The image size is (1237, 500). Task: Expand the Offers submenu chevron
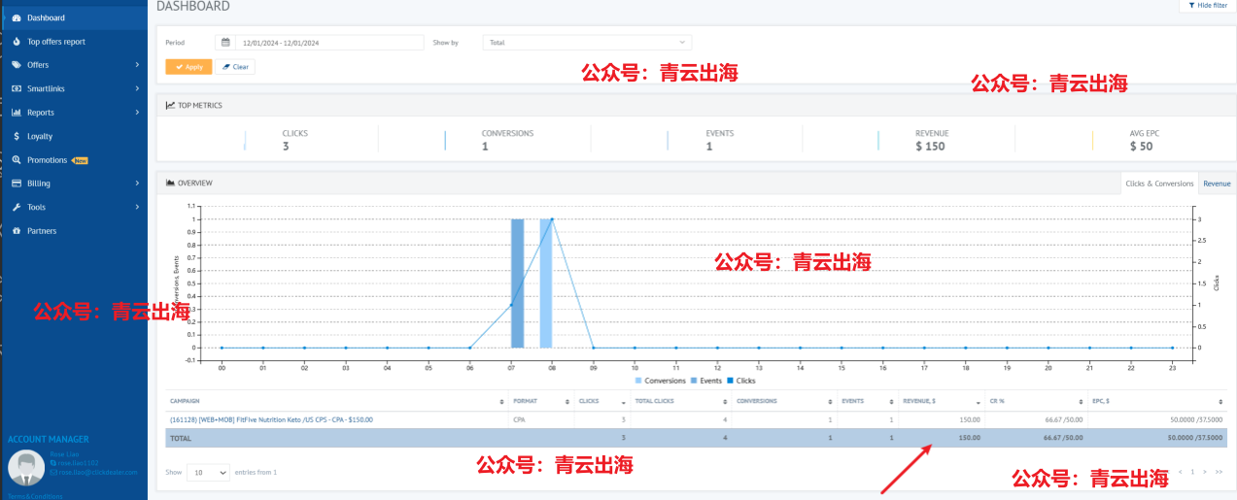tap(137, 65)
